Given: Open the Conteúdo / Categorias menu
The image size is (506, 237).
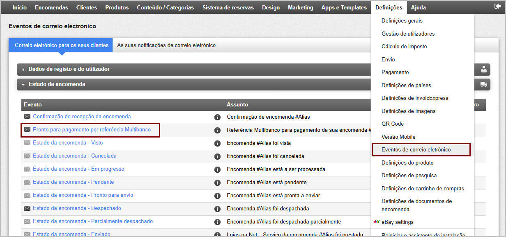Looking at the screenshot, I should coord(166,7).
